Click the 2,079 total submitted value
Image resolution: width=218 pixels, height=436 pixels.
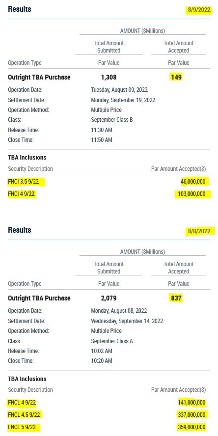tap(109, 299)
